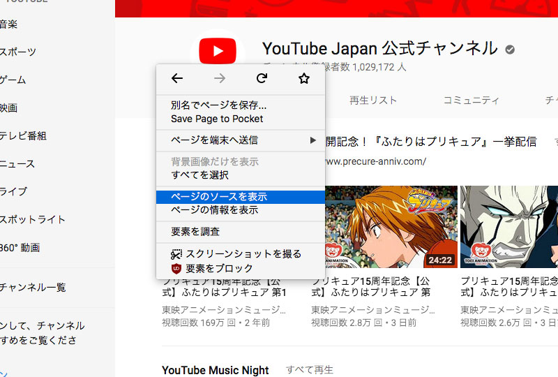Screen dimensions: 558x377
Task: Click すべて再生 beside YouTube Music Night
Action: pos(309,370)
